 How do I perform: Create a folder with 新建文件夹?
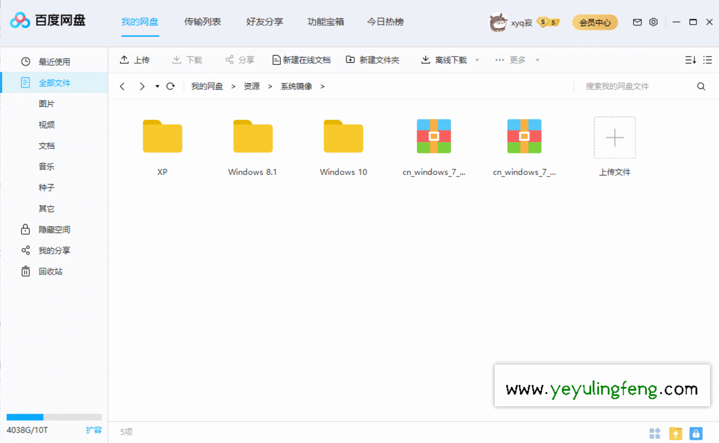[x=373, y=60]
